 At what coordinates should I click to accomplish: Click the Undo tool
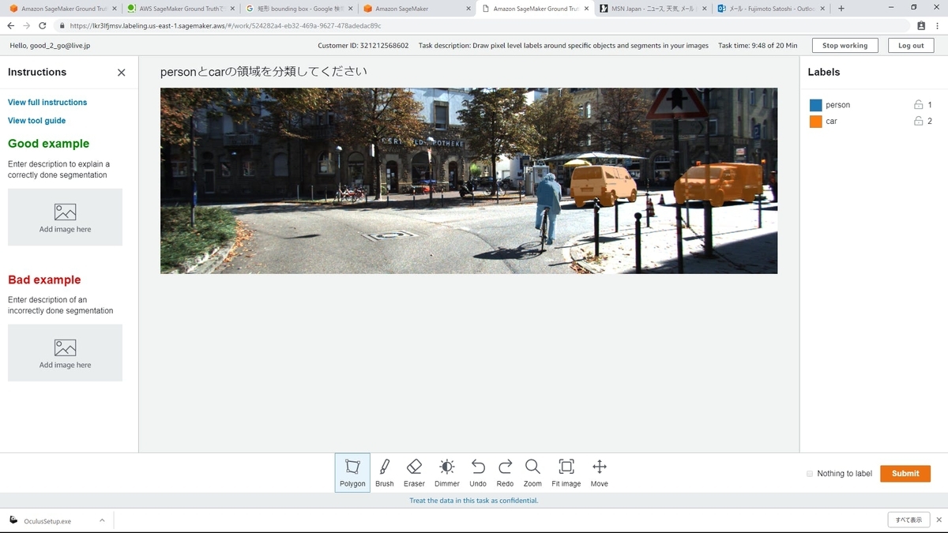click(478, 473)
